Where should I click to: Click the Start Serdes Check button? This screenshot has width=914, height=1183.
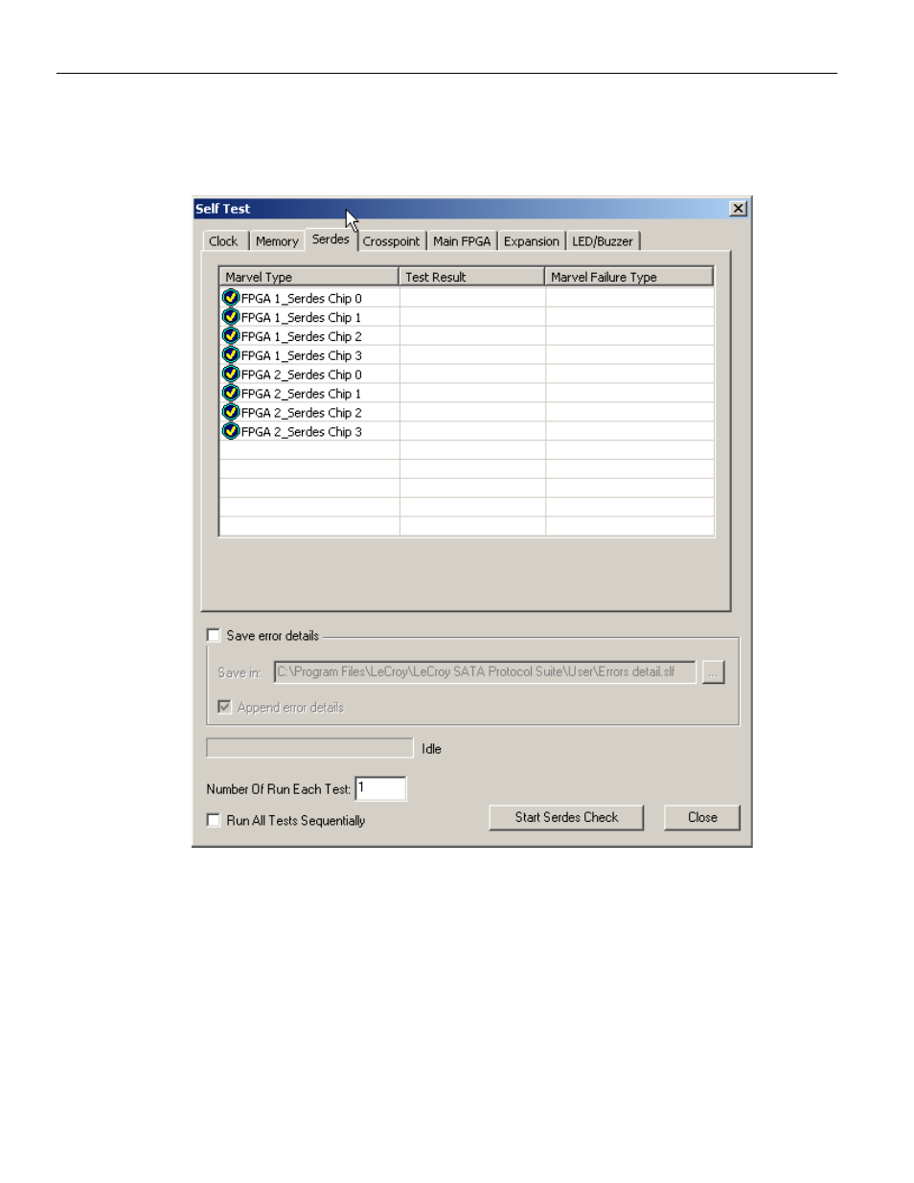click(x=566, y=818)
